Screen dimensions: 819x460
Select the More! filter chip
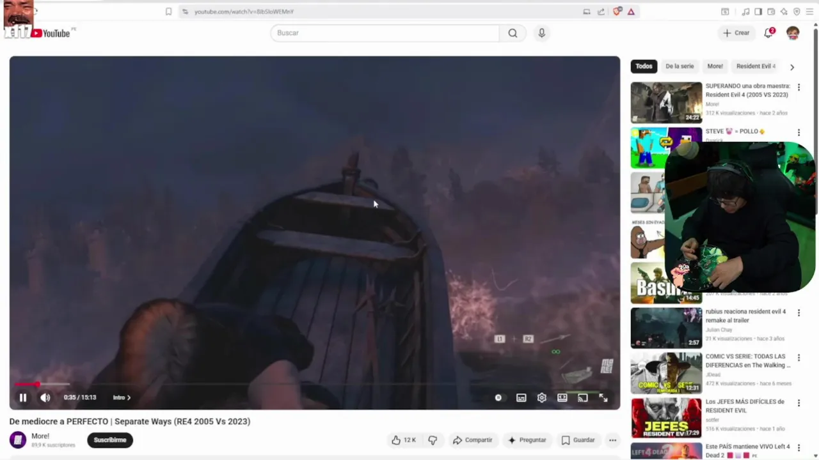point(715,66)
